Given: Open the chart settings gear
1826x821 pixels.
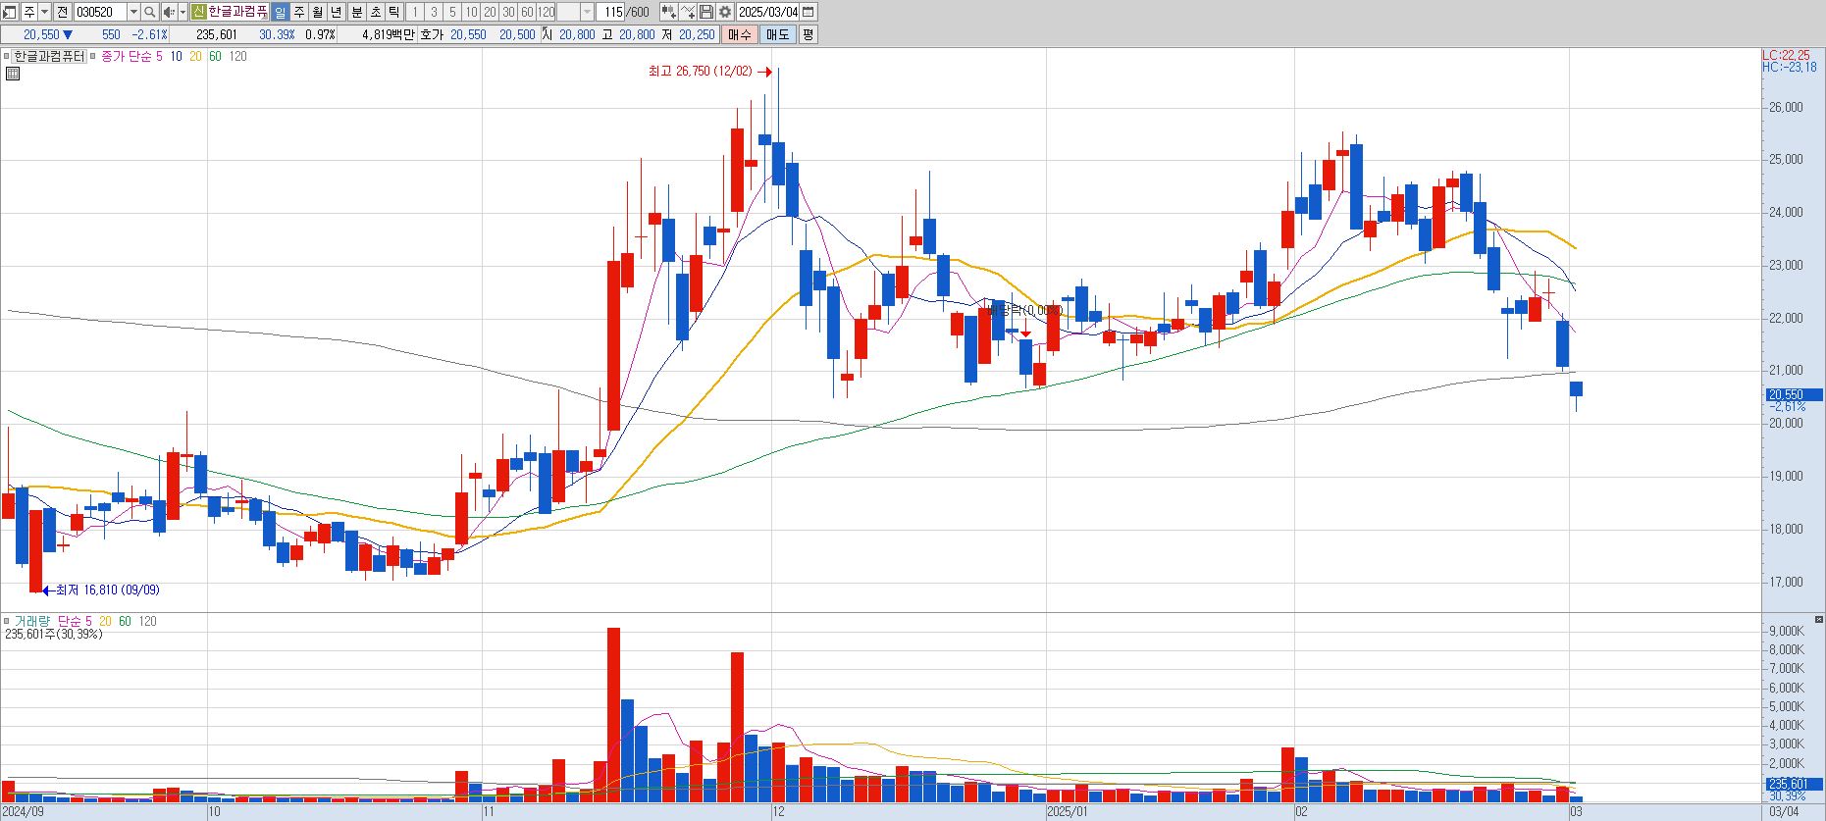Looking at the screenshot, I should coord(724,12).
